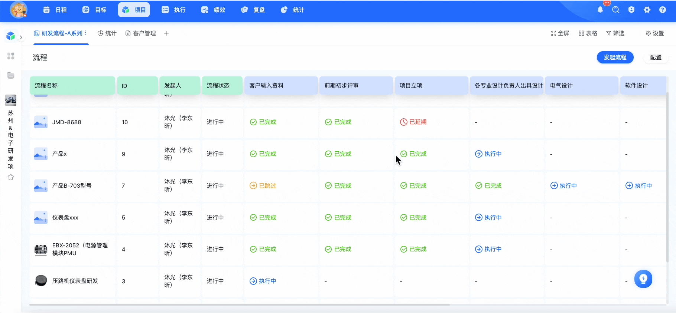
Task: Click the 发起流程 button
Action: tap(615, 57)
